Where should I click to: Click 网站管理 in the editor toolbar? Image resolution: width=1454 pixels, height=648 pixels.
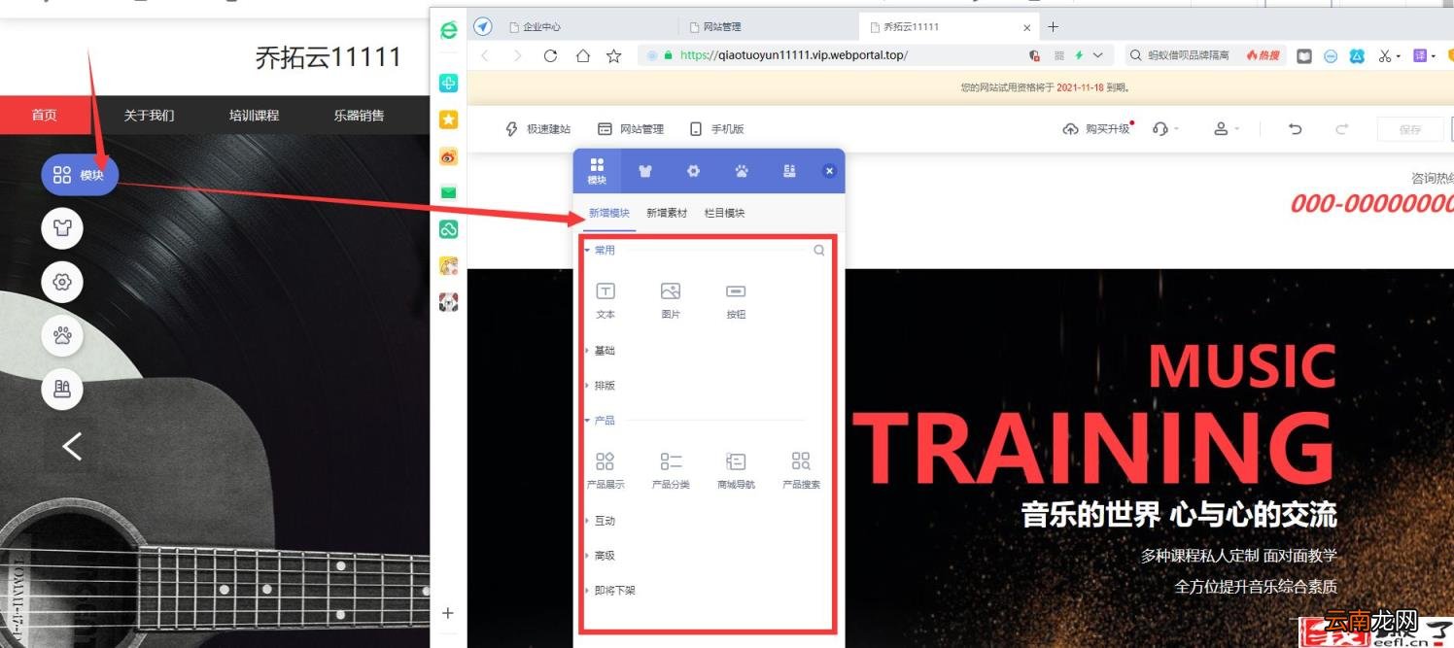pos(630,128)
